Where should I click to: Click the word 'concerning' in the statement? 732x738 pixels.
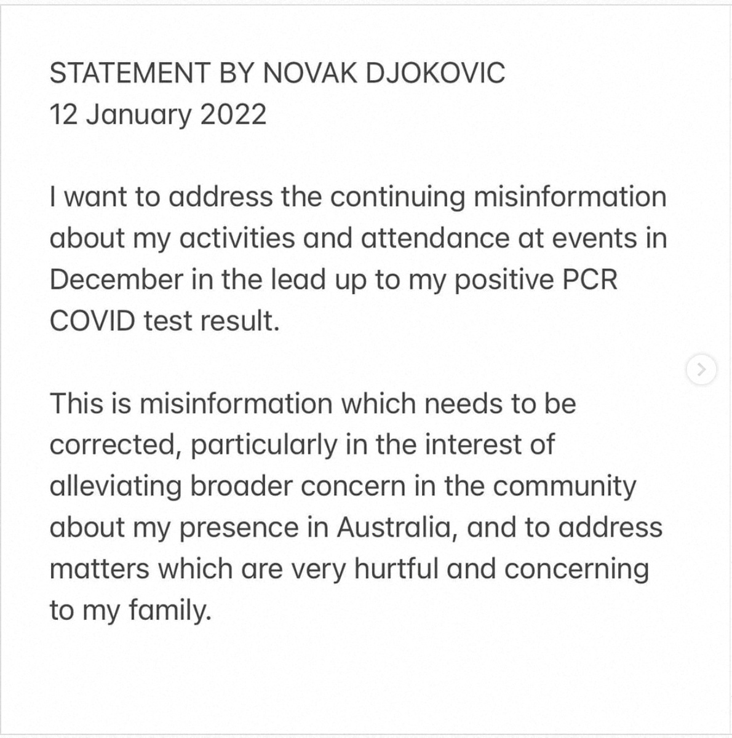pyautogui.click(x=576, y=569)
